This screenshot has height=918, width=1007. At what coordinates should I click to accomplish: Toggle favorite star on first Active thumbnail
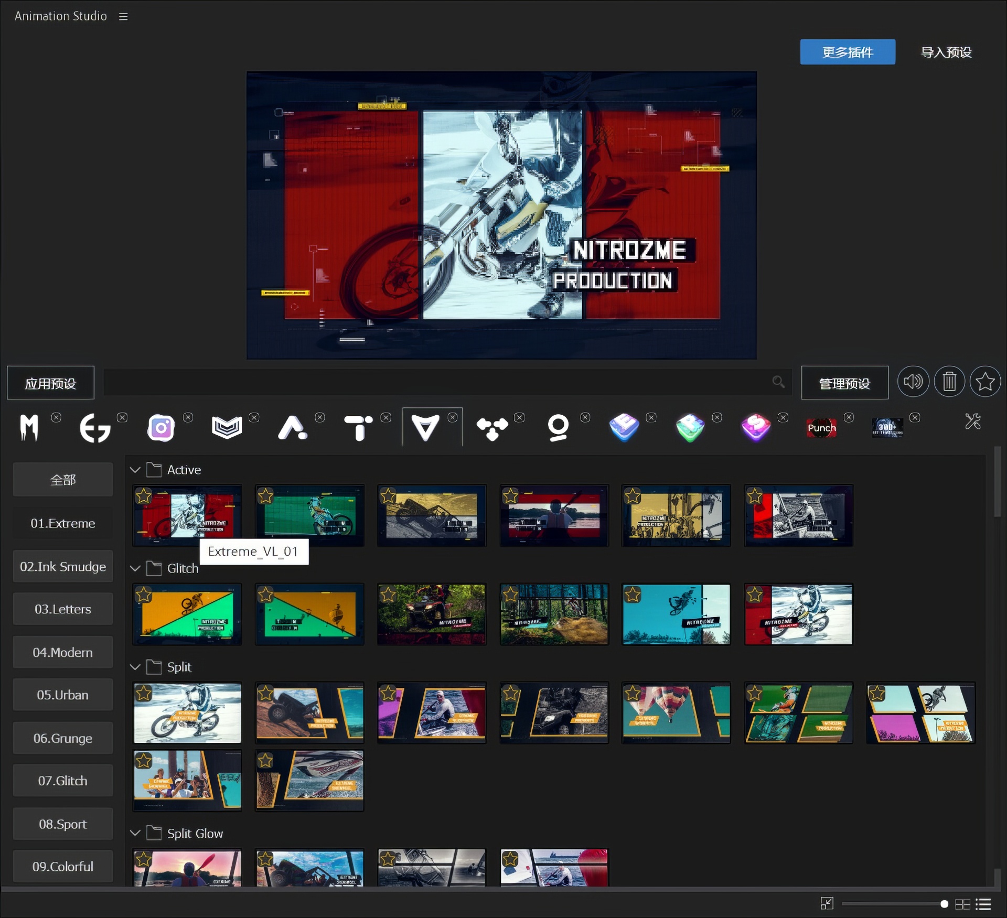(143, 495)
